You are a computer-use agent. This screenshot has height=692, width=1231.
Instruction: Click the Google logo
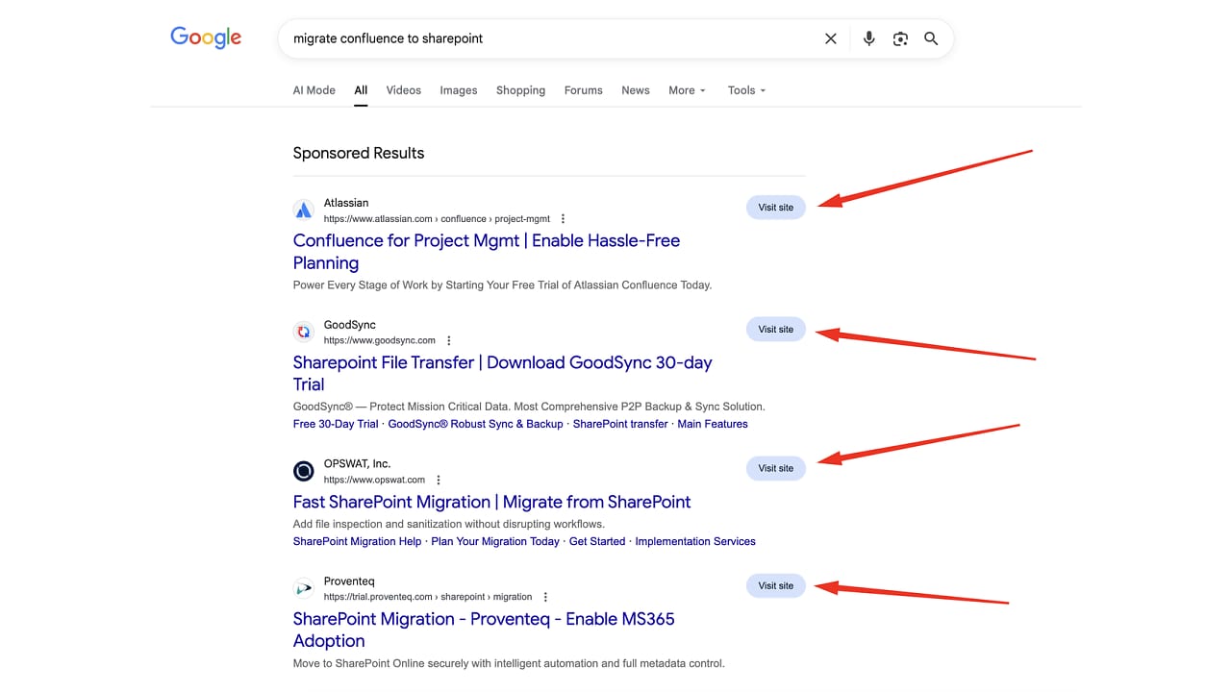coord(206,37)
